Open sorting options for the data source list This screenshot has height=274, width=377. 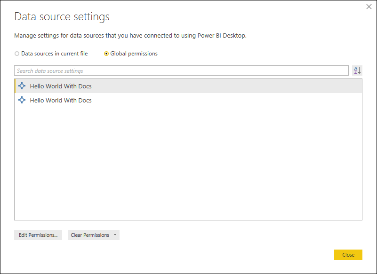(x=357, y=70)
